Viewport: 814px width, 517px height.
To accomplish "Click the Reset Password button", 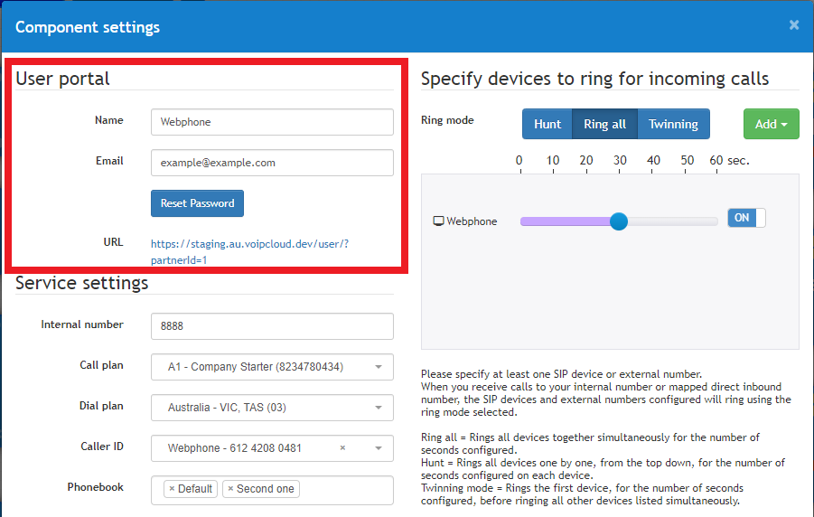I will pyautogui.click(x=197, y=203).
